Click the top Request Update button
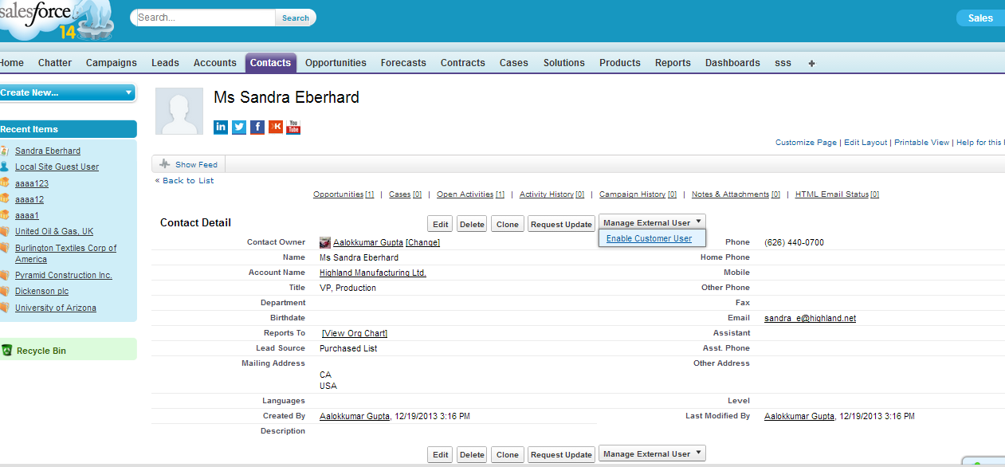The width and height of the screenshot is (1005, 467). click(561, 224)
